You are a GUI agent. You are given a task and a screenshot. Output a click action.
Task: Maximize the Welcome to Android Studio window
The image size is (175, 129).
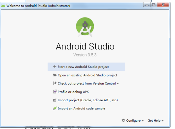[154, 5]
